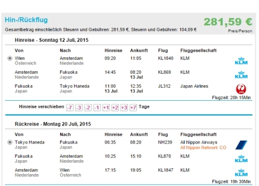This screenshot has height=186, width=259.
Task: Click the All Nippon Airways logo for NH239
Action: 241,145
